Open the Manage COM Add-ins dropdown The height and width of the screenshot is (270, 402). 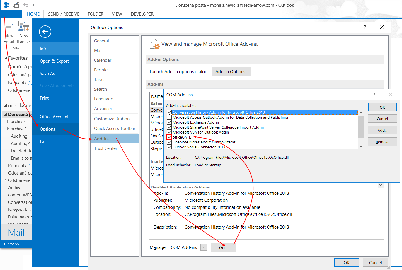pos(204,247)
